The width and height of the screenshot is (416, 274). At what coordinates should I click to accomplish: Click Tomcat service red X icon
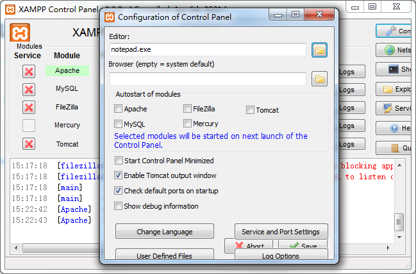28,144
